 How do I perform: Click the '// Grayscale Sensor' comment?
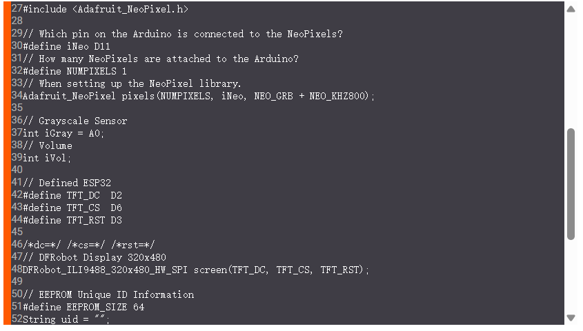point(75,121)
